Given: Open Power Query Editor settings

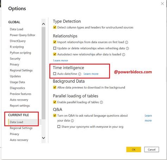Looking at the screenshot, I should tap(23, 35).
